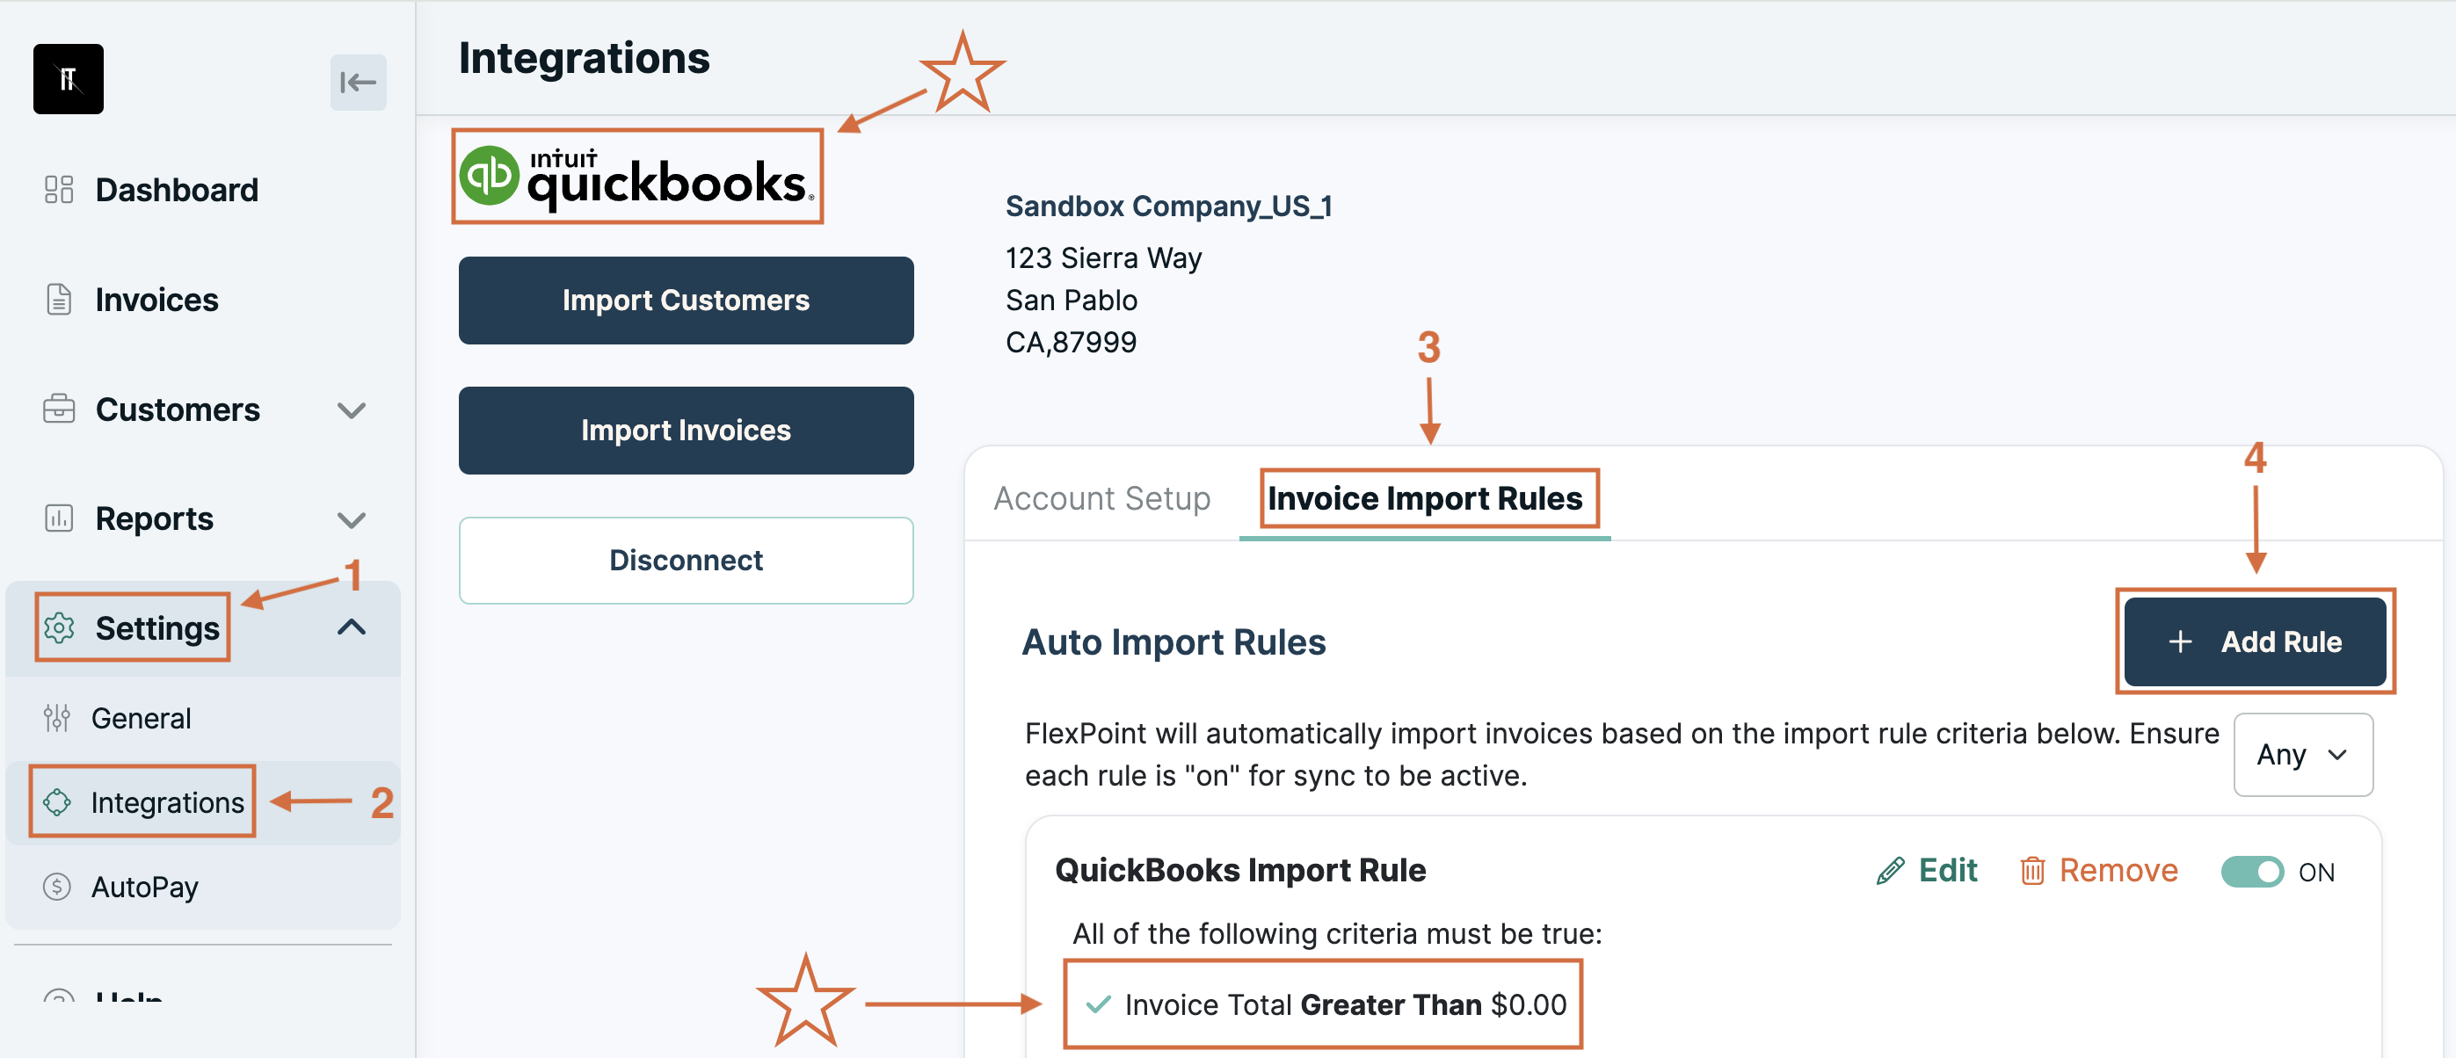Image resolution: width=2456 pixels, height=1058 pixels.
Task: Select the Reports chart icon
Action: (59, 518)
